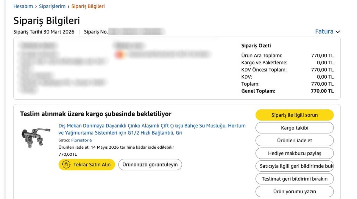Click the Genel Toplam amount in order summary
The width and height of the screenshot is (357, 199).
tap(322, 91)
